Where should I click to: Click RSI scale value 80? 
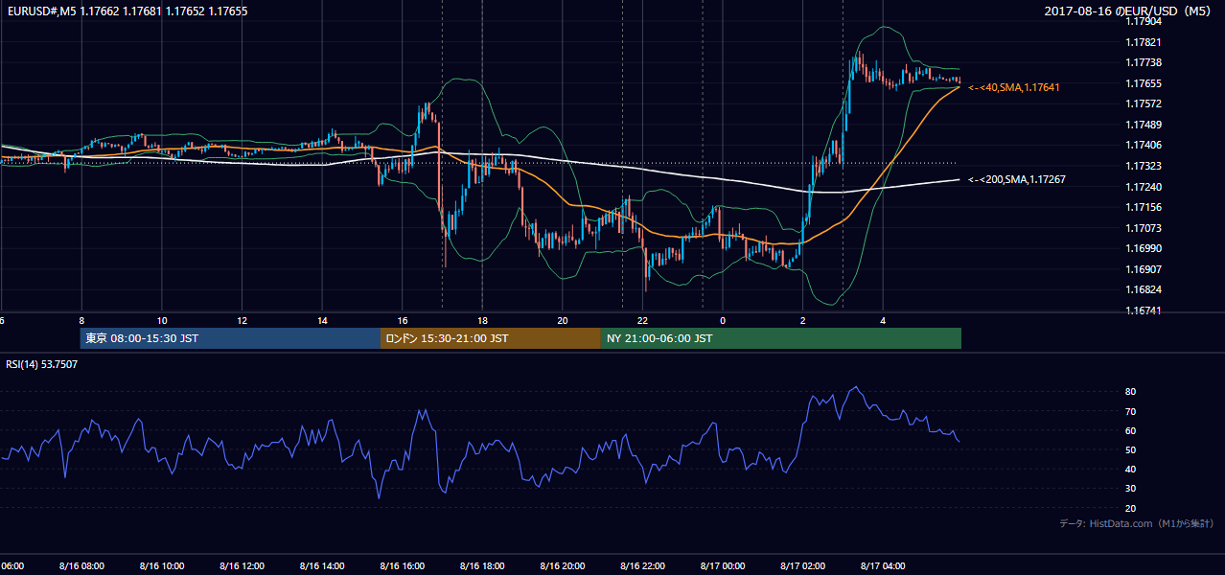point(1131,392)
